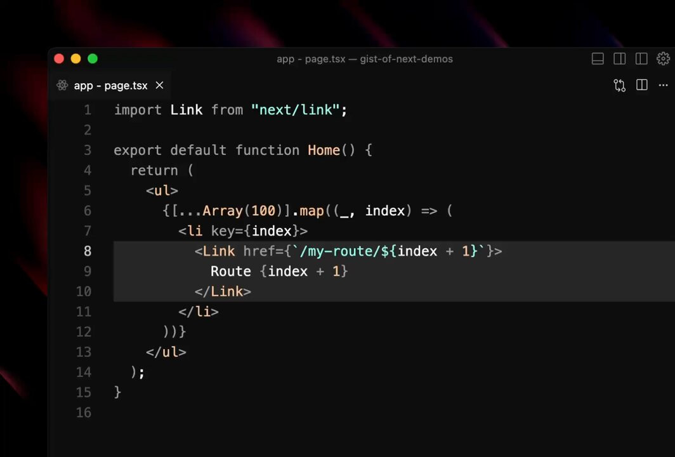The width and height of the screenshot is (675, 457).
Task: Click the opening Link tag on line 8
Action: [215, 251]
